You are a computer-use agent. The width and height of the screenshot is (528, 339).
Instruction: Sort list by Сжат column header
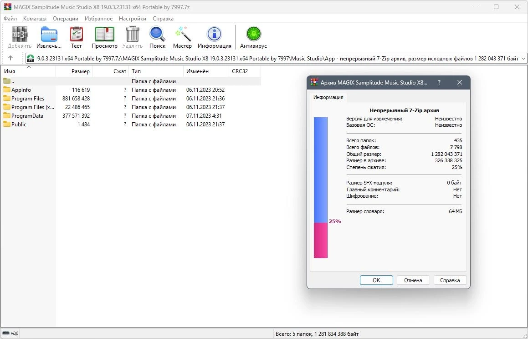[x=111, y=71]
